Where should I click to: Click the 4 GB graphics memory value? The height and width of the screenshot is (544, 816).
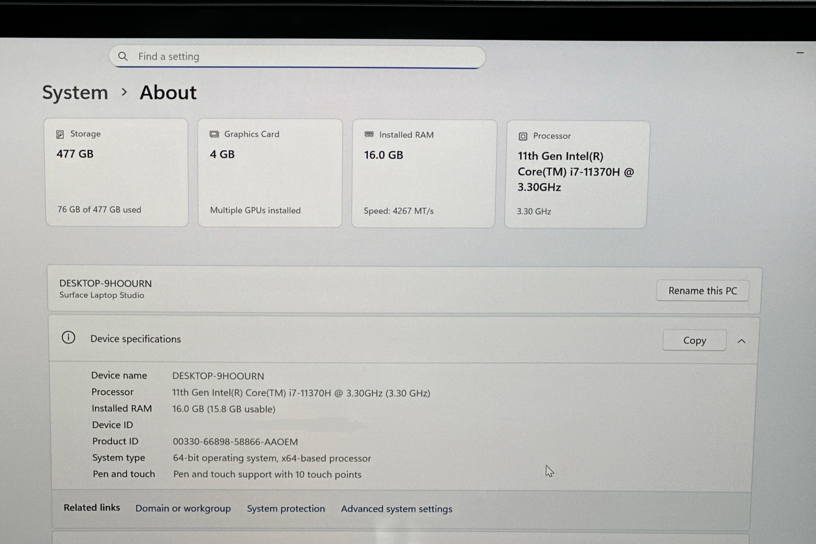click(222, 154)
